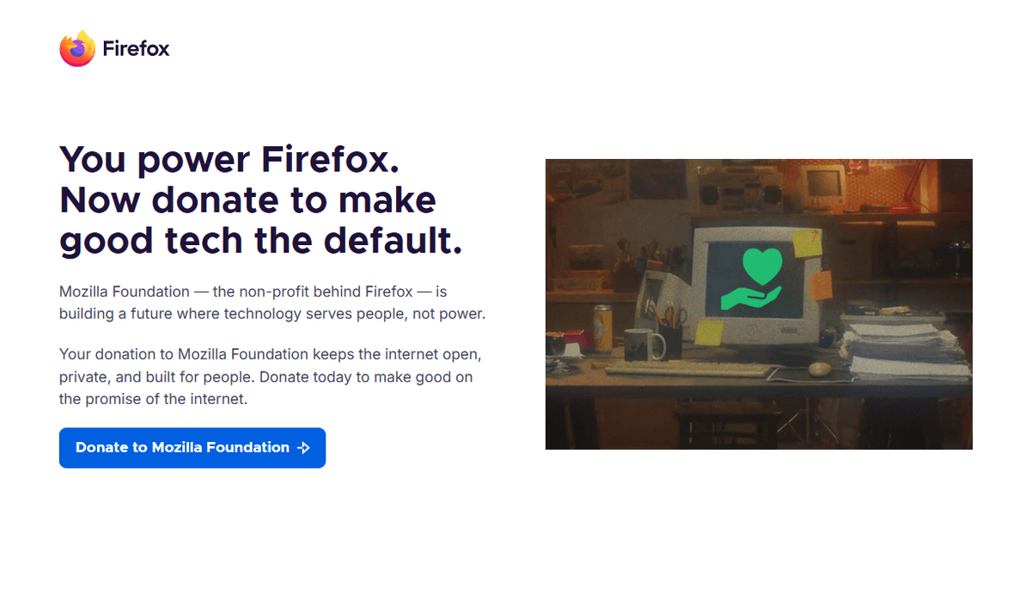
Task: Click the arrow icon inside Donate button
Action: (303, 448)
